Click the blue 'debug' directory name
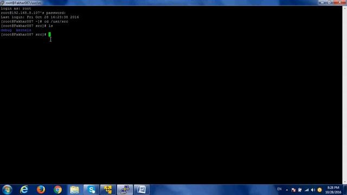Screen dimensions: 347x195 click(x=6, y=30)
